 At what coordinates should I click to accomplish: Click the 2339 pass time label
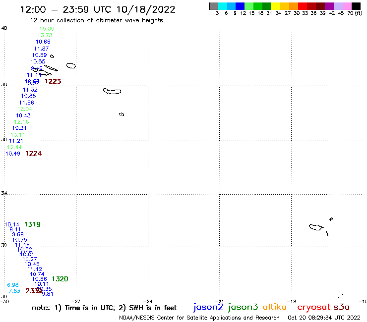pyautogui.click(x=34, y=291)
